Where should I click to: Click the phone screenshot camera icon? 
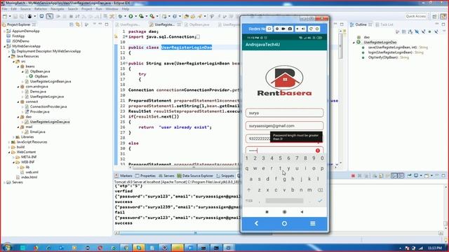coord(290,29)
